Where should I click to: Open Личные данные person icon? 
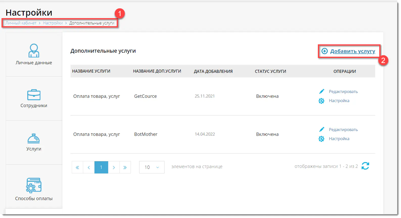pyautogui.click(x=34, y=51)
